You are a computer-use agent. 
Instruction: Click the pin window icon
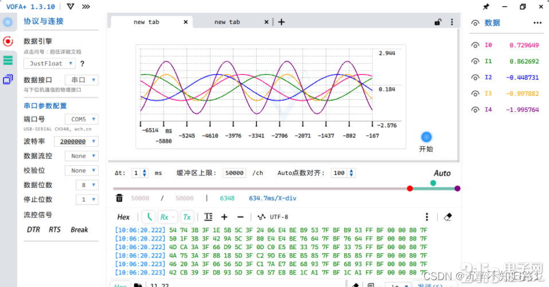(x=486, y=7)
